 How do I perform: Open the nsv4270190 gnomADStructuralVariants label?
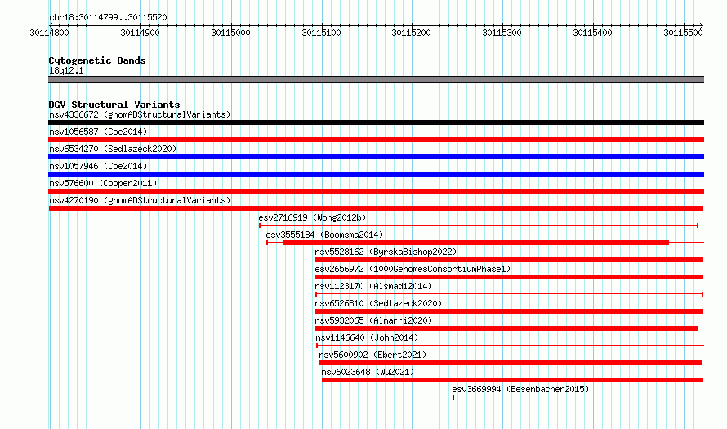tap(140, 200)
